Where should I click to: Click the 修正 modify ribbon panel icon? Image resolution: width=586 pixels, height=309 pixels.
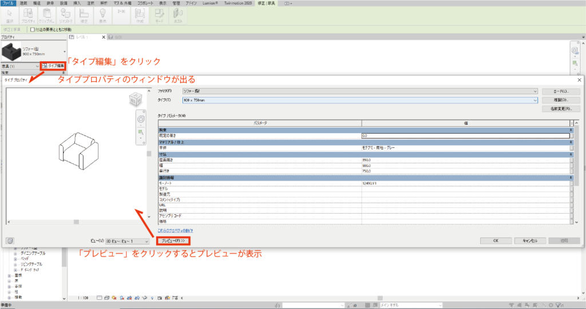tap(84, 15)
